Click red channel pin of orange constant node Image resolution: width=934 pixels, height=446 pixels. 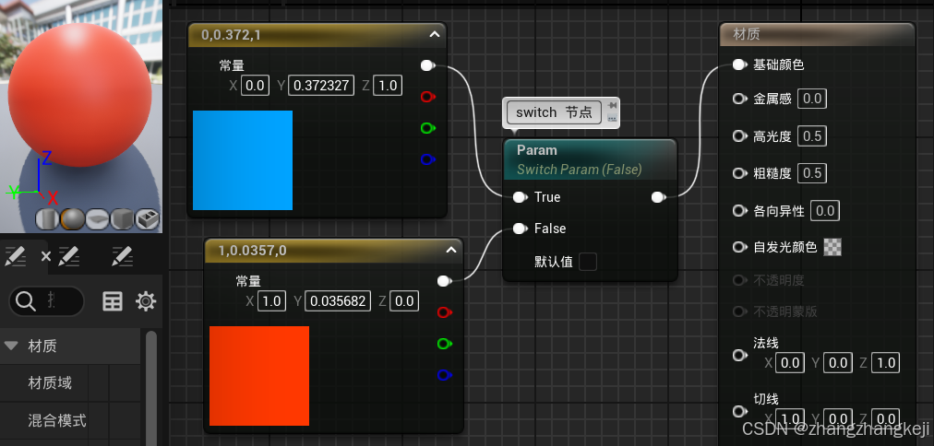[444, 312]
